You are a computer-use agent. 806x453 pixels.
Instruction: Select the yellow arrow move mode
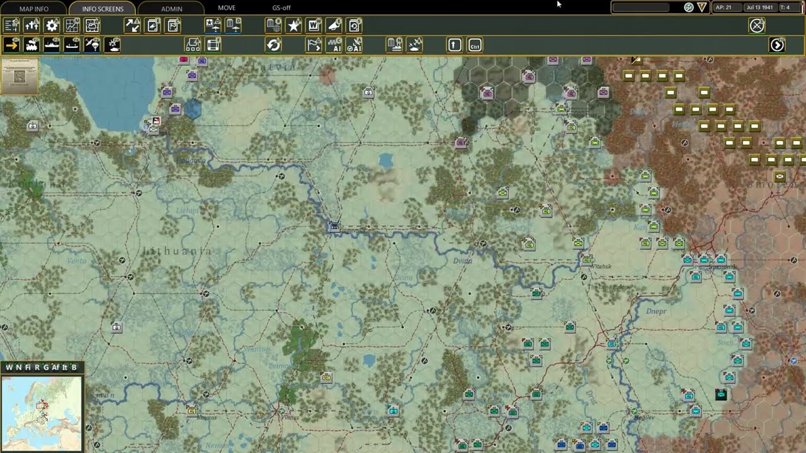11,45
